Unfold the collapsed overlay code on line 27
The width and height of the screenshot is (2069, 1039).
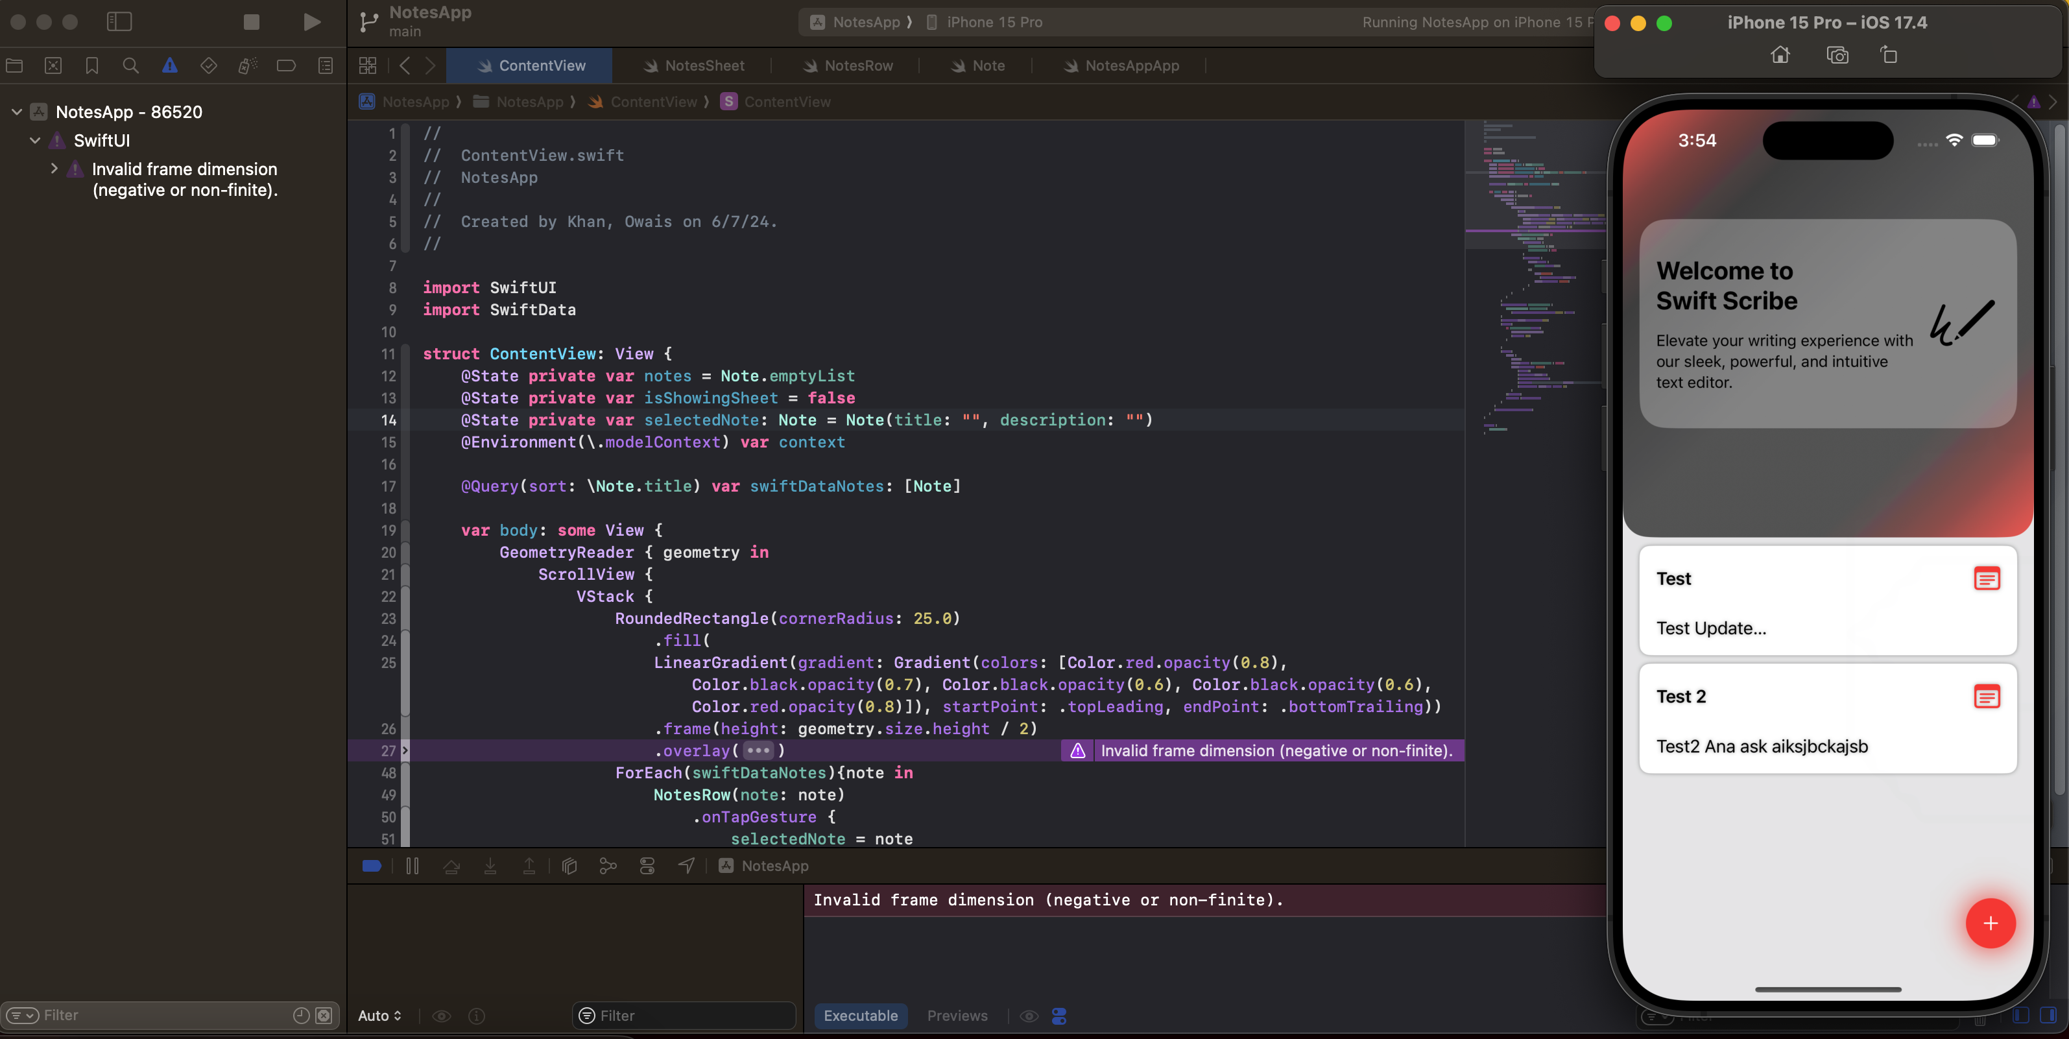pos(405,751)
